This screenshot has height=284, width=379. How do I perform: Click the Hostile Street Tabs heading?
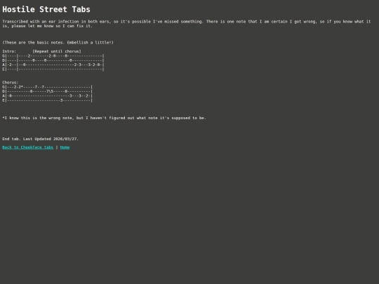(46, 9)
